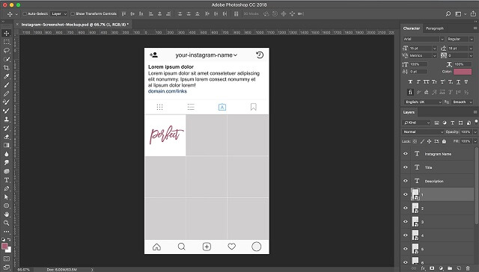
Task: Select the Path Selection arrow tool
Action: [x=7, y=197]
